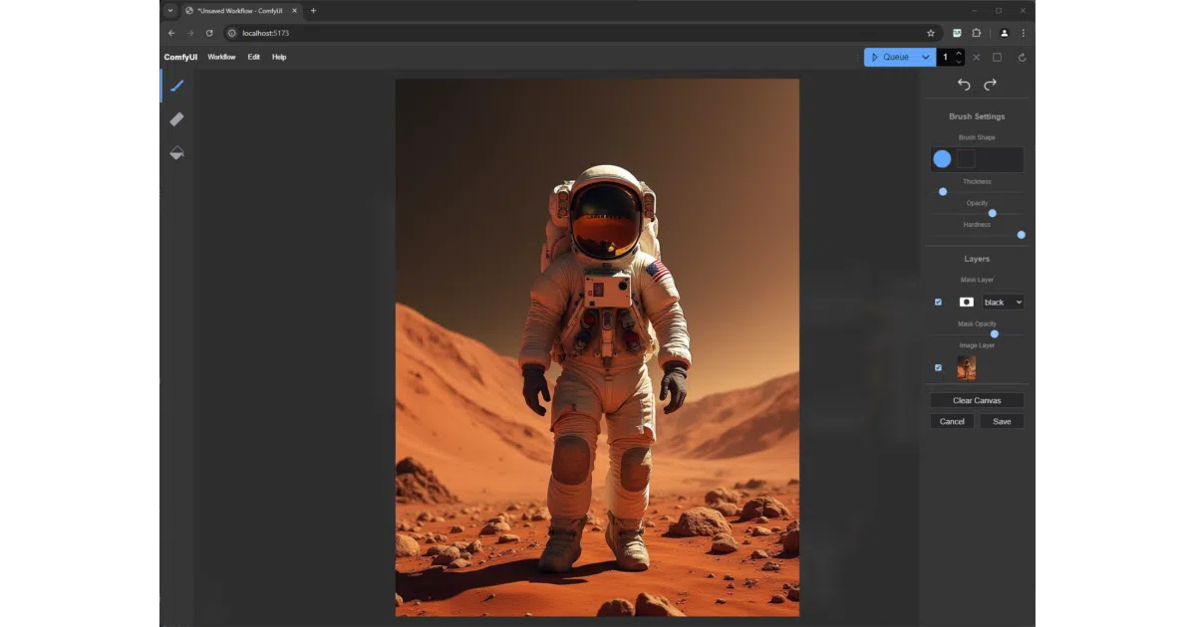The height and width of the screenshot is (627, 1196).
Task: Click the redo arrow icon
Action: click(990, 85)
